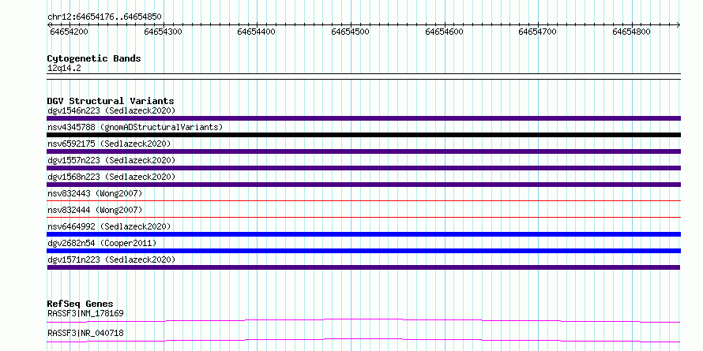
Task: Open the RASSF3|NM_178169 gene label
Action: [85, 313]
